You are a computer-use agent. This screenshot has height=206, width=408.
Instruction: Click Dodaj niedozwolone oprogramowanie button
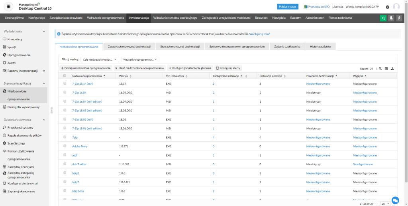(x=86, y=68)
